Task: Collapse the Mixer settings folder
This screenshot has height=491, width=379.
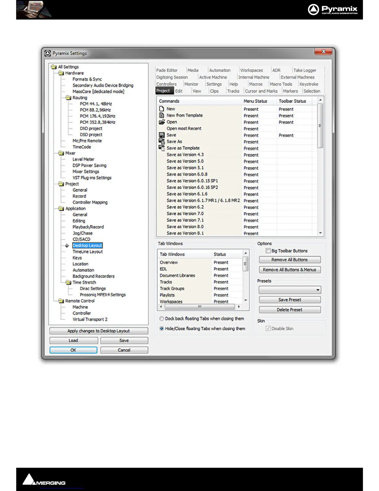Action: pos(61,153)
